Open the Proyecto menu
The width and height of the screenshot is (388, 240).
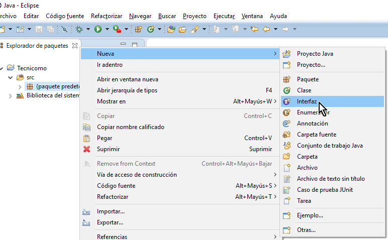[195, 16]
